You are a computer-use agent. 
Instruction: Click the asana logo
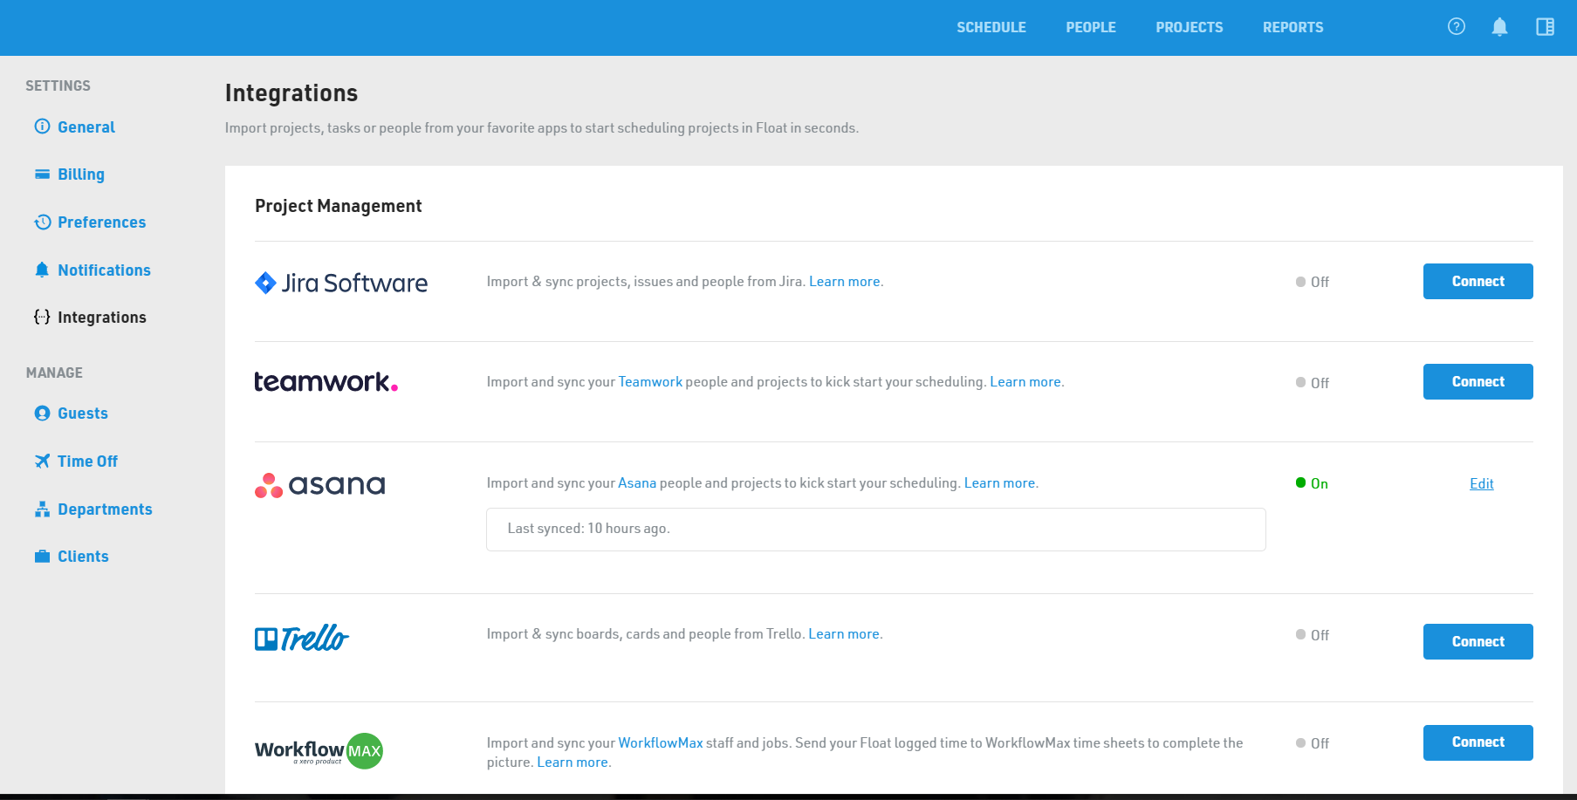pos(319,485)
